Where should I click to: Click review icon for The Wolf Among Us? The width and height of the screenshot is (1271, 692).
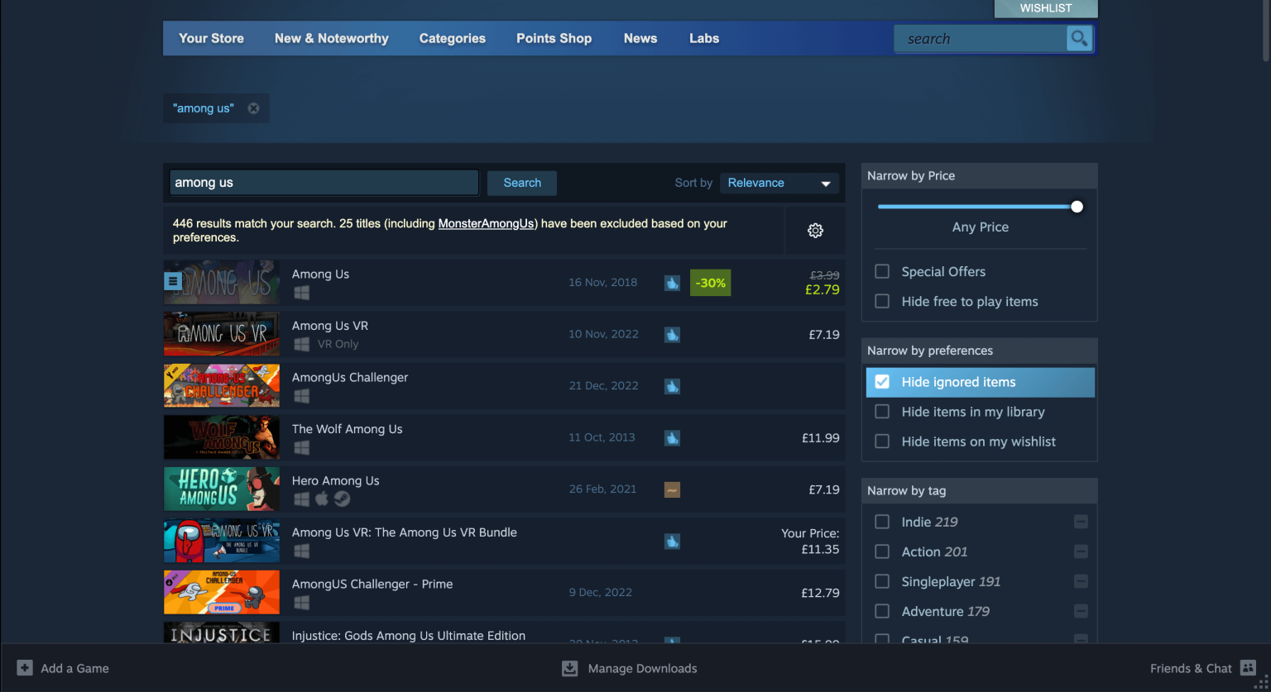(x=672, y=438)
